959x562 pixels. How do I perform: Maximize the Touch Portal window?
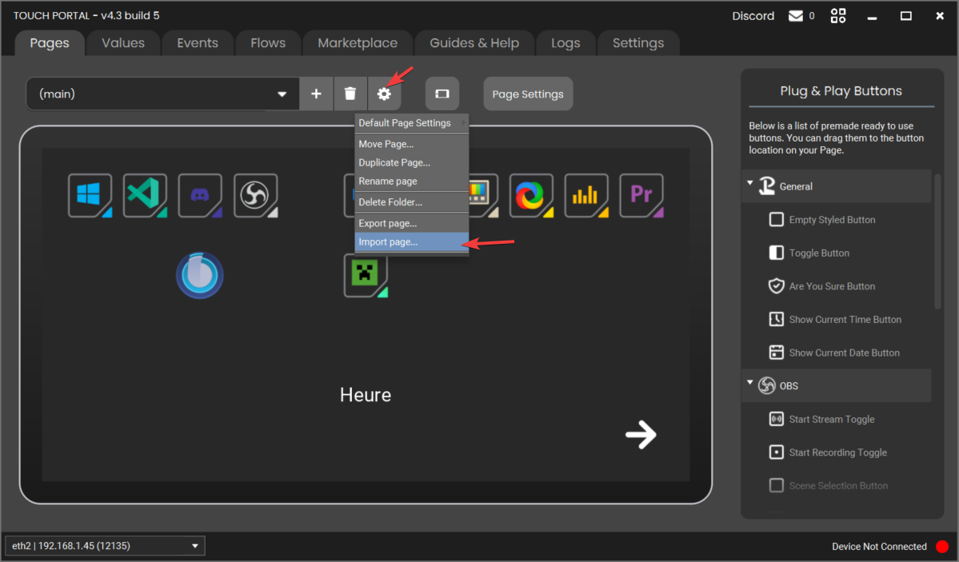[x=905, y=16]
